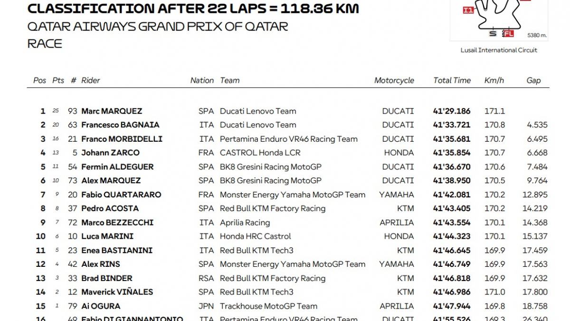Select the Total Time column header

coord(452,80)
